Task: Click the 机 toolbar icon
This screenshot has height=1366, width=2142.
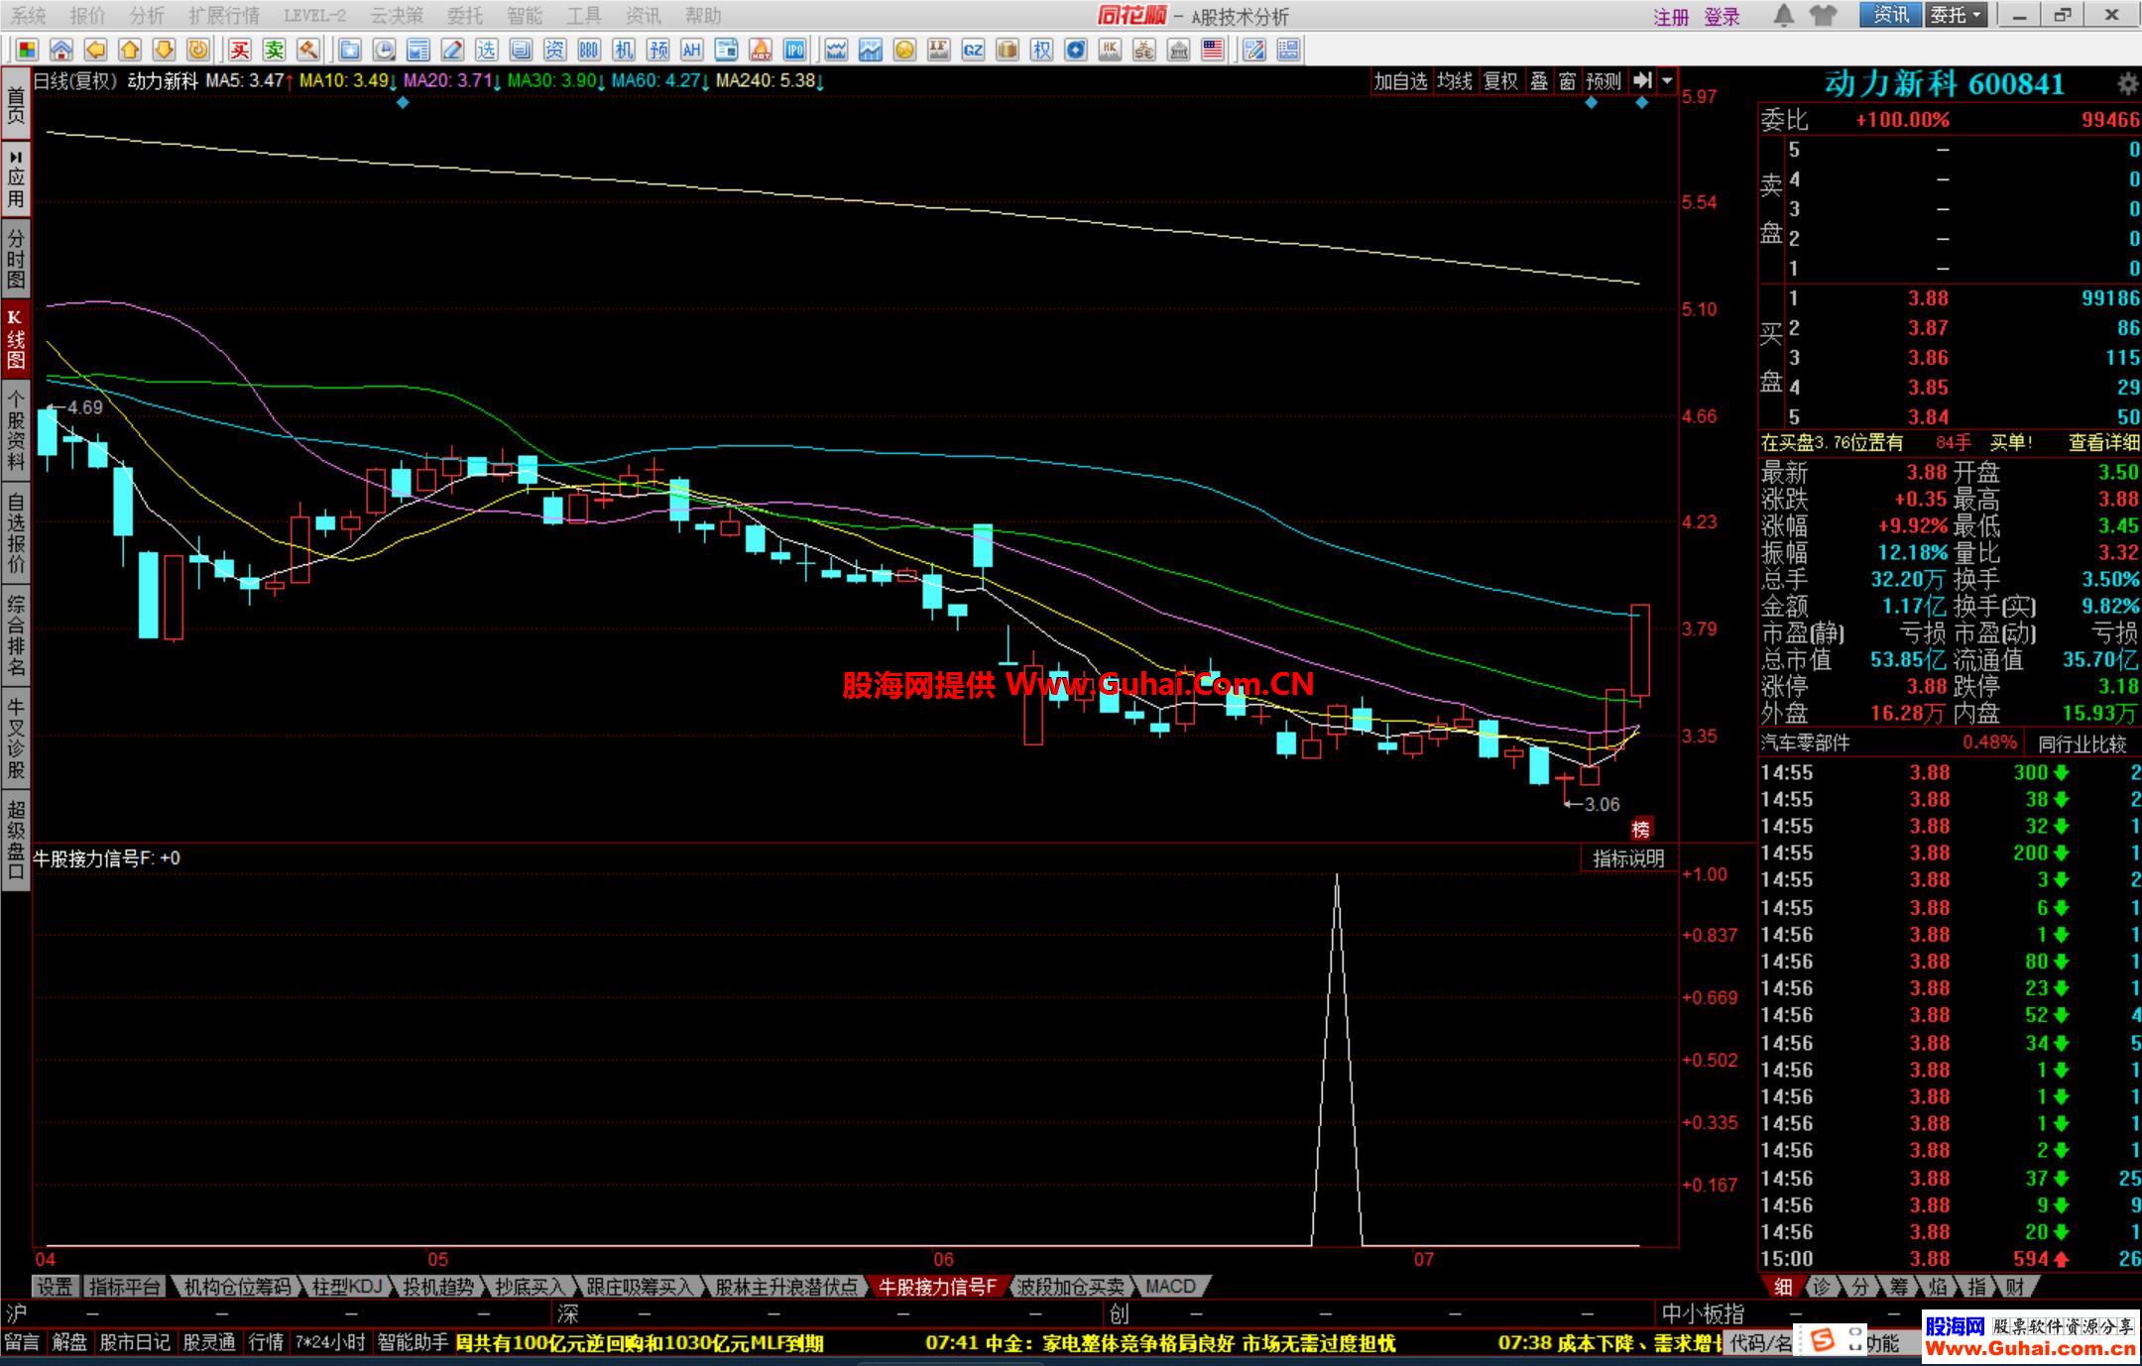Action: pyautogui.click(x=623, y=50)
